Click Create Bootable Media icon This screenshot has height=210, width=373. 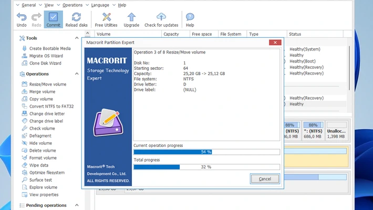[24, 48]
